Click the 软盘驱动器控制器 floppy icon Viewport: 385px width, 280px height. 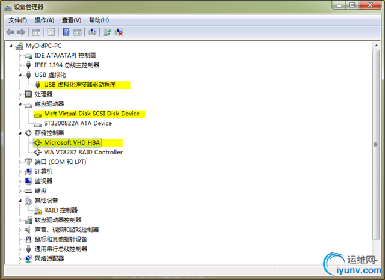click(28, 220)
